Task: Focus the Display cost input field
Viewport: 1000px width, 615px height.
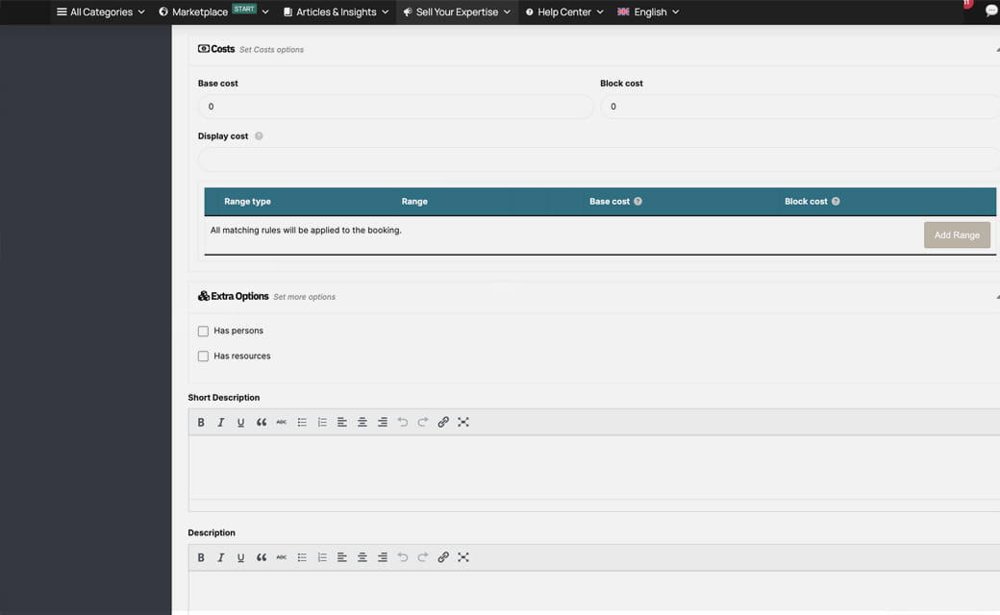Action: point(596,160)
